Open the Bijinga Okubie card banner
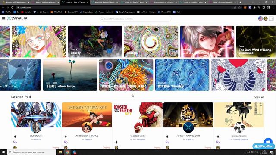The width and height of the screenshot is (276, 155). (x=239, y=115)
